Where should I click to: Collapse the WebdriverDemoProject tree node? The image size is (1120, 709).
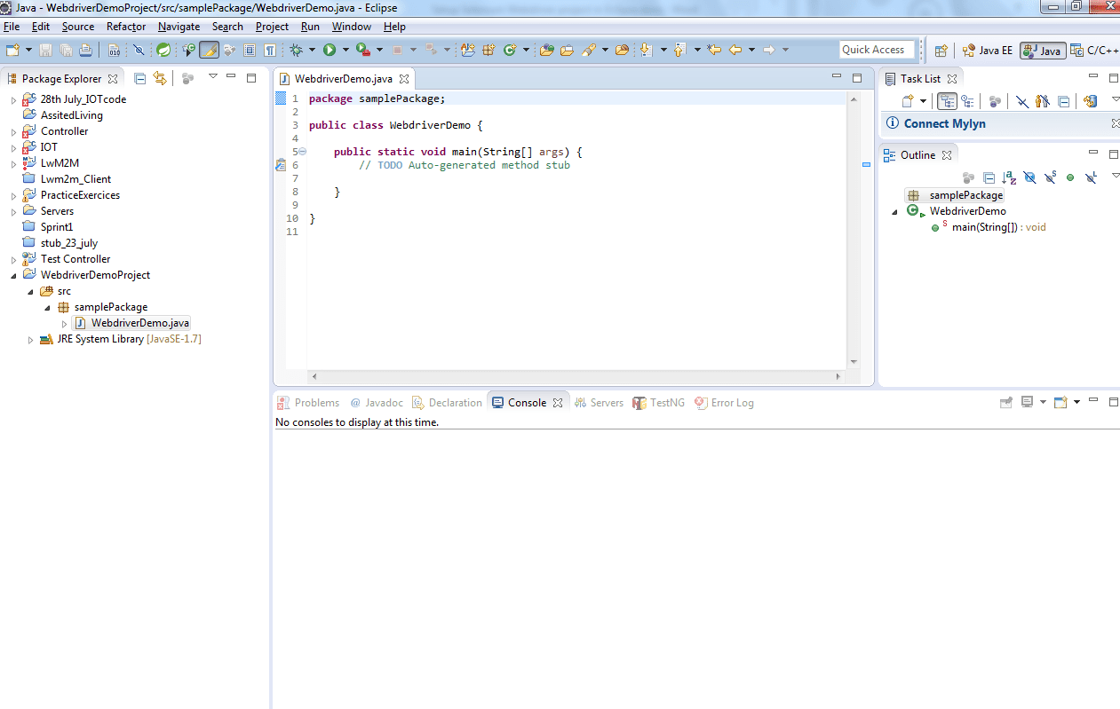(14, 276)
